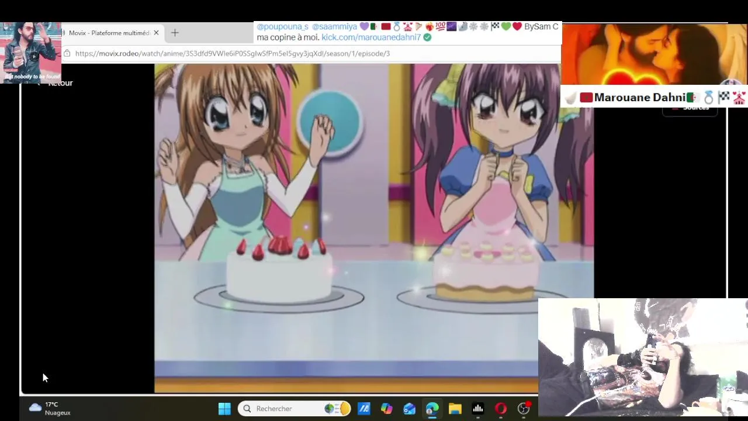Open the recording app with red badge
748x421 pixels.
point(524,408)
